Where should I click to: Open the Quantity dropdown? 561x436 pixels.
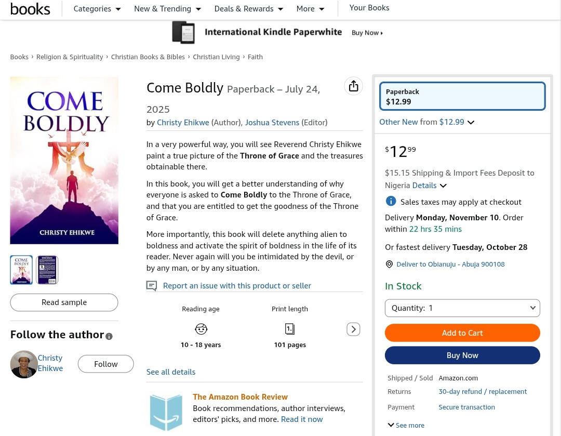click(x=462, y=308)
